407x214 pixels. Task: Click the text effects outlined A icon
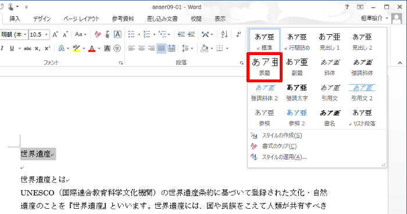pyautogui.click(x=61, y=48)
